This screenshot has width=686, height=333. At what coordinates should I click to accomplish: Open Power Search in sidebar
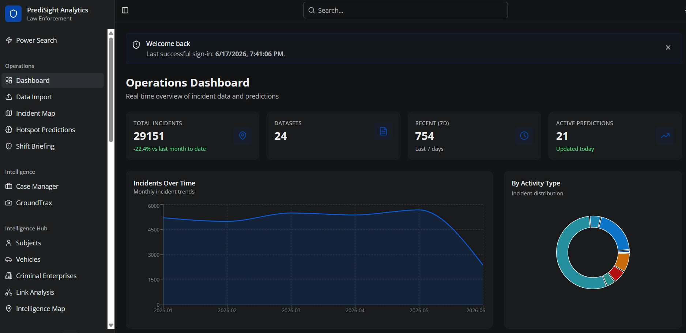[53, 40]
